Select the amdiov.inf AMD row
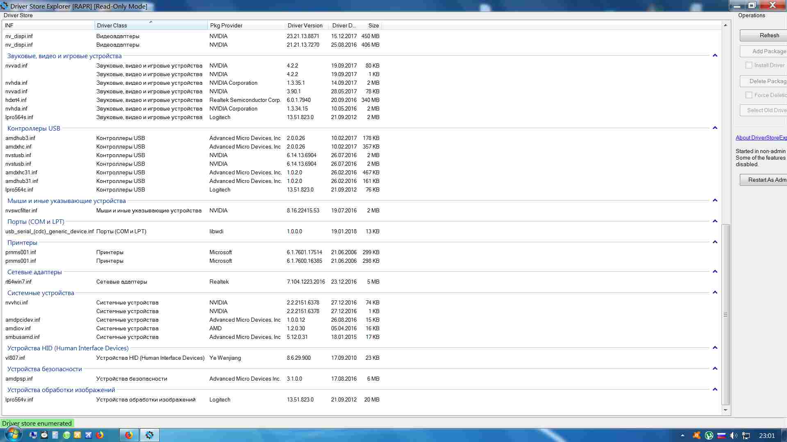The image size is (787, 442). pyautogui.click(x=192, y=328)
